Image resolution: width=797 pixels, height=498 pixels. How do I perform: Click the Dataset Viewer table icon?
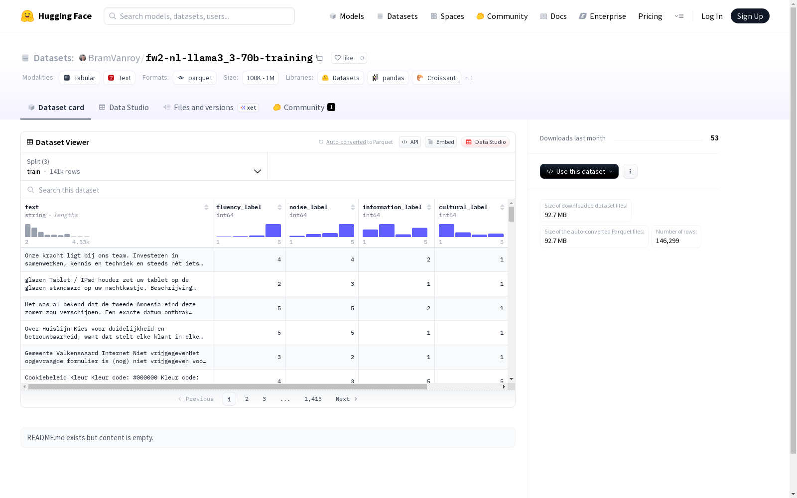(x=30, y=142)
